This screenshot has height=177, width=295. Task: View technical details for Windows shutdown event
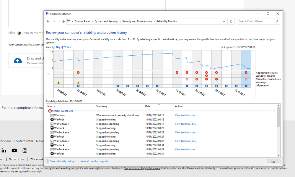pos(186,115)
